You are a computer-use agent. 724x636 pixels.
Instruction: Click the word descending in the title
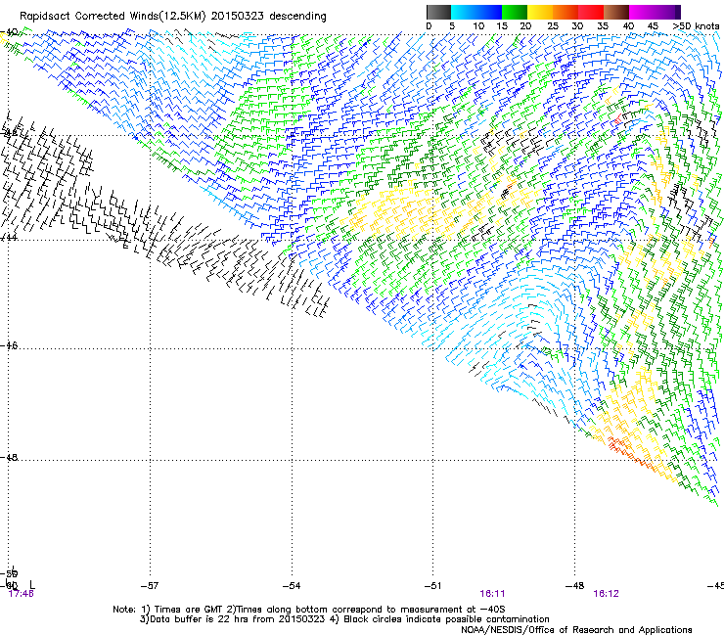297,16
